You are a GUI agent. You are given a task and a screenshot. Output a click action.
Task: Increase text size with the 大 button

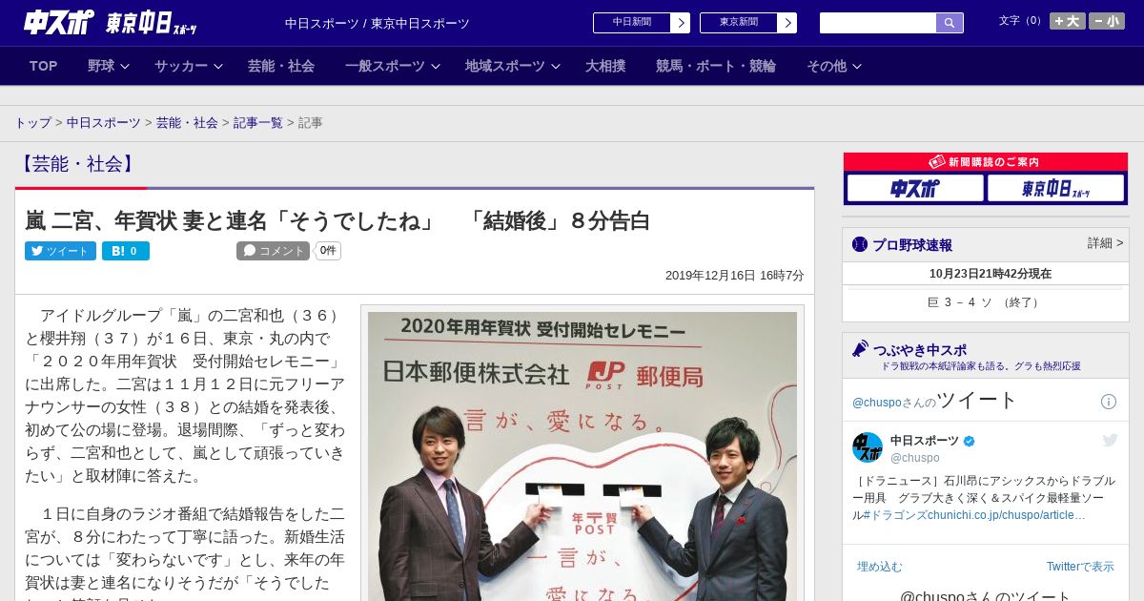(x=1067, y=21)
